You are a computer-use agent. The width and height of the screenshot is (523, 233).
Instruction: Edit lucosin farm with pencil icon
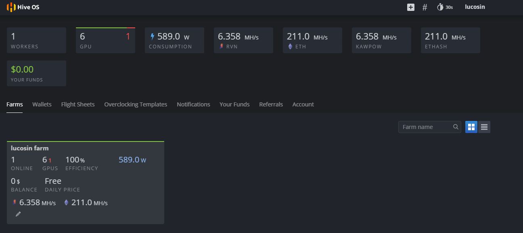tap(18, 214)
